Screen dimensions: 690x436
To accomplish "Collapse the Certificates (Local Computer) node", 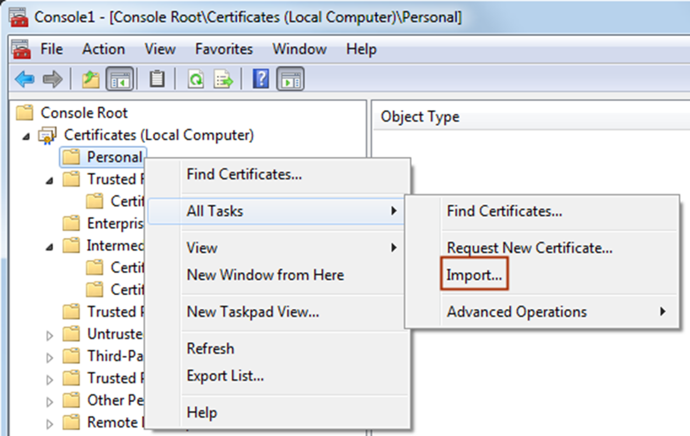I will (x=26, y=136).
